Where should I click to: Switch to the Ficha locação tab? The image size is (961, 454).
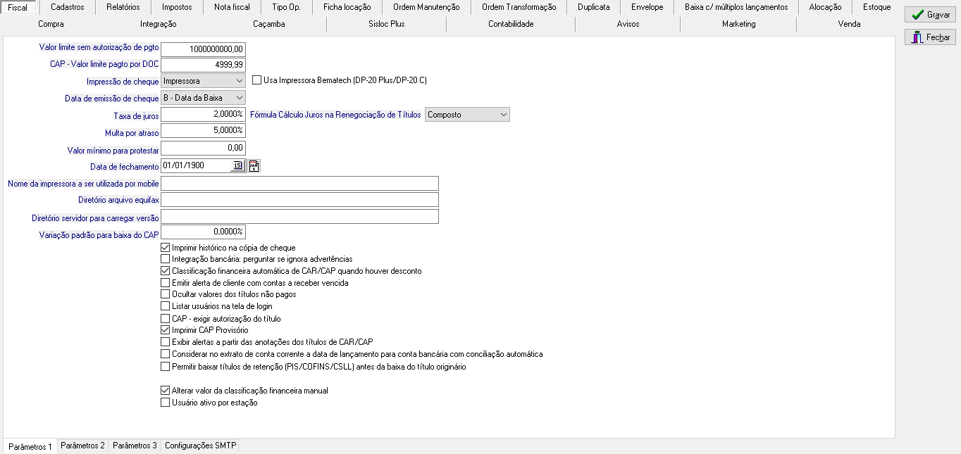(x=347, y=7)
